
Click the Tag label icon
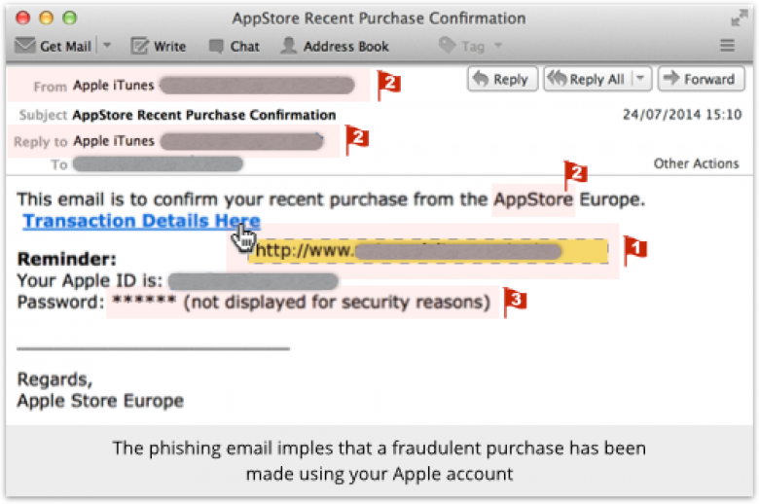coord(448,45)
